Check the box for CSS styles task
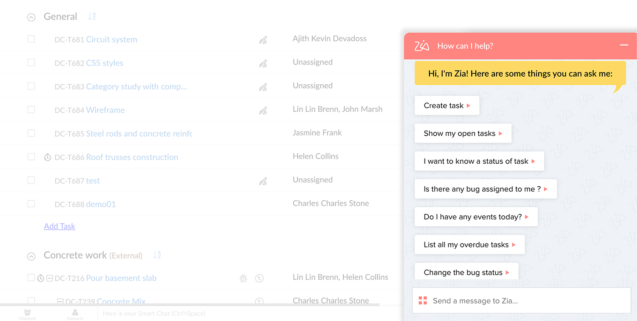This screenshot has width=637, height=321. point(31,63)
